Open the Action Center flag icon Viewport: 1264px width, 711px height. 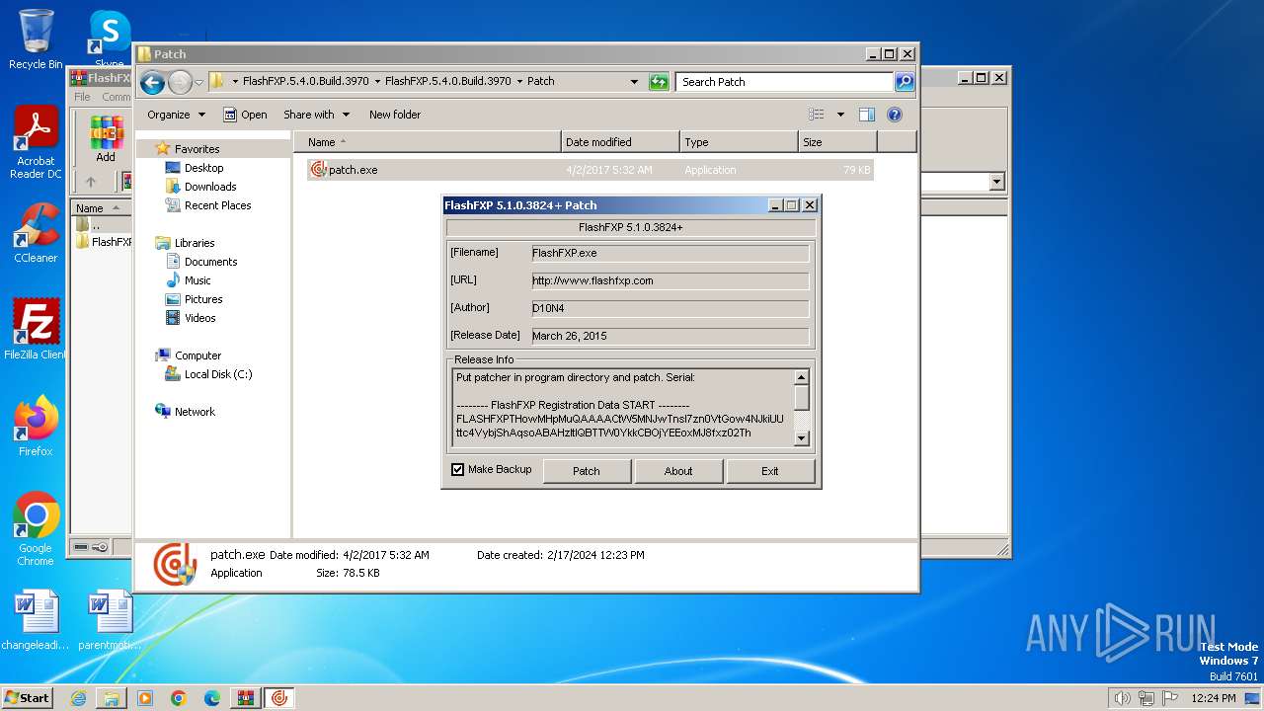[x=1170, y=698]
